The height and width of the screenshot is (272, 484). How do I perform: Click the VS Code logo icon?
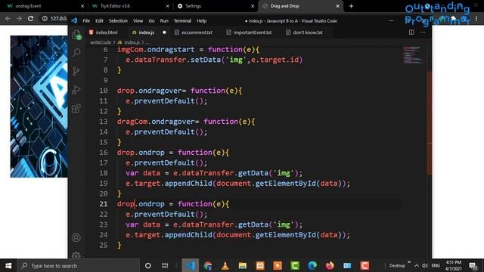click(74, 20)
